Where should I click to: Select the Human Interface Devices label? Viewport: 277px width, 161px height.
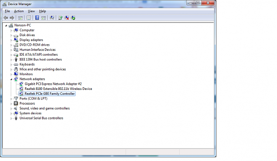(x=37, y=50)
